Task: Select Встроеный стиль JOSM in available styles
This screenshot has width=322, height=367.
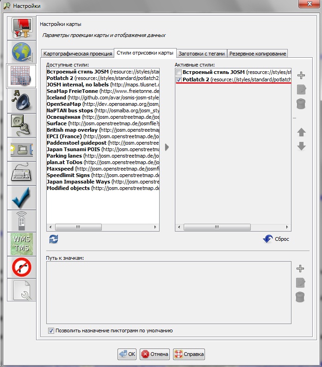Action: pos(103,72)
